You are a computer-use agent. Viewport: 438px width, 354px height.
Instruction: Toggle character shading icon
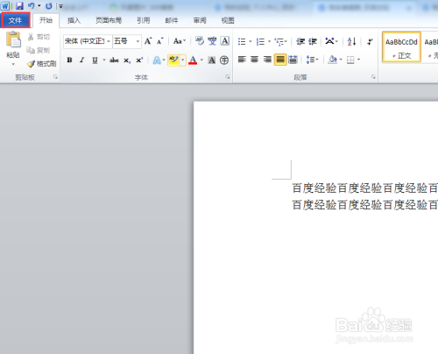pos(212,60)
